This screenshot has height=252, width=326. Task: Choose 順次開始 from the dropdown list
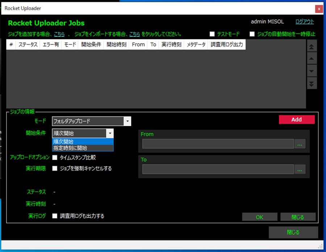tap(83, 142)
